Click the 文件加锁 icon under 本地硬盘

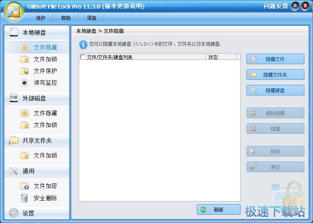click(x=25, y=59)
